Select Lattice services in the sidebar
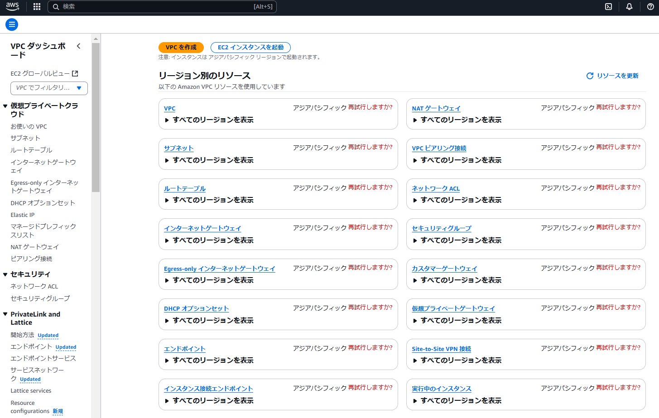Viewport: 659px width, 418px height. pos(31,391)
